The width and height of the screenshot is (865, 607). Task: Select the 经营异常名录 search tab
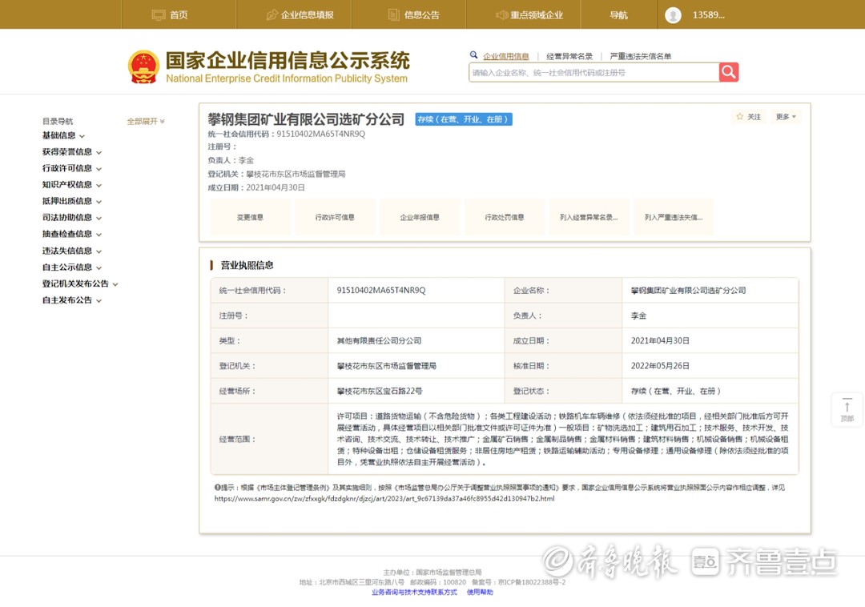569,56
